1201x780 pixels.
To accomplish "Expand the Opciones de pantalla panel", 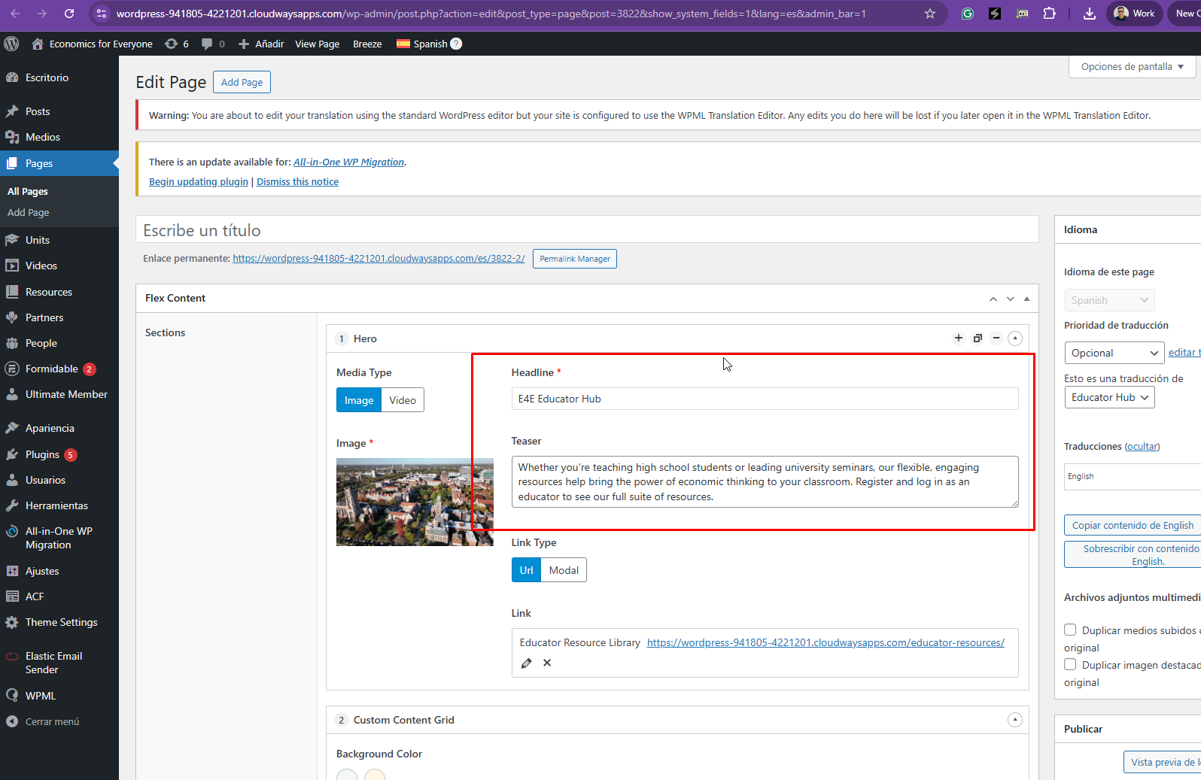I will tap(1132, 66).
